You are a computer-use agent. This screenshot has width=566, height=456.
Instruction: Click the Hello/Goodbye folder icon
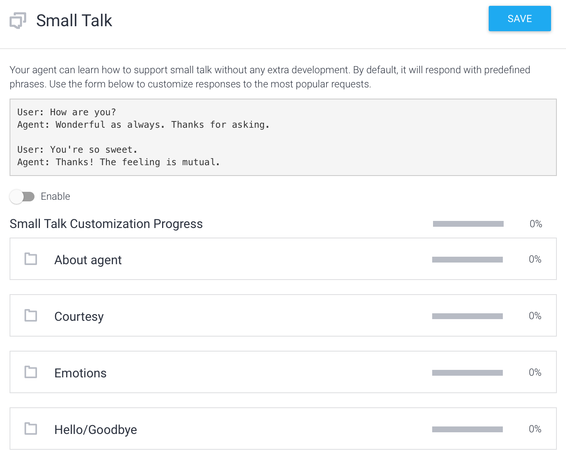(x=31, y=429)
